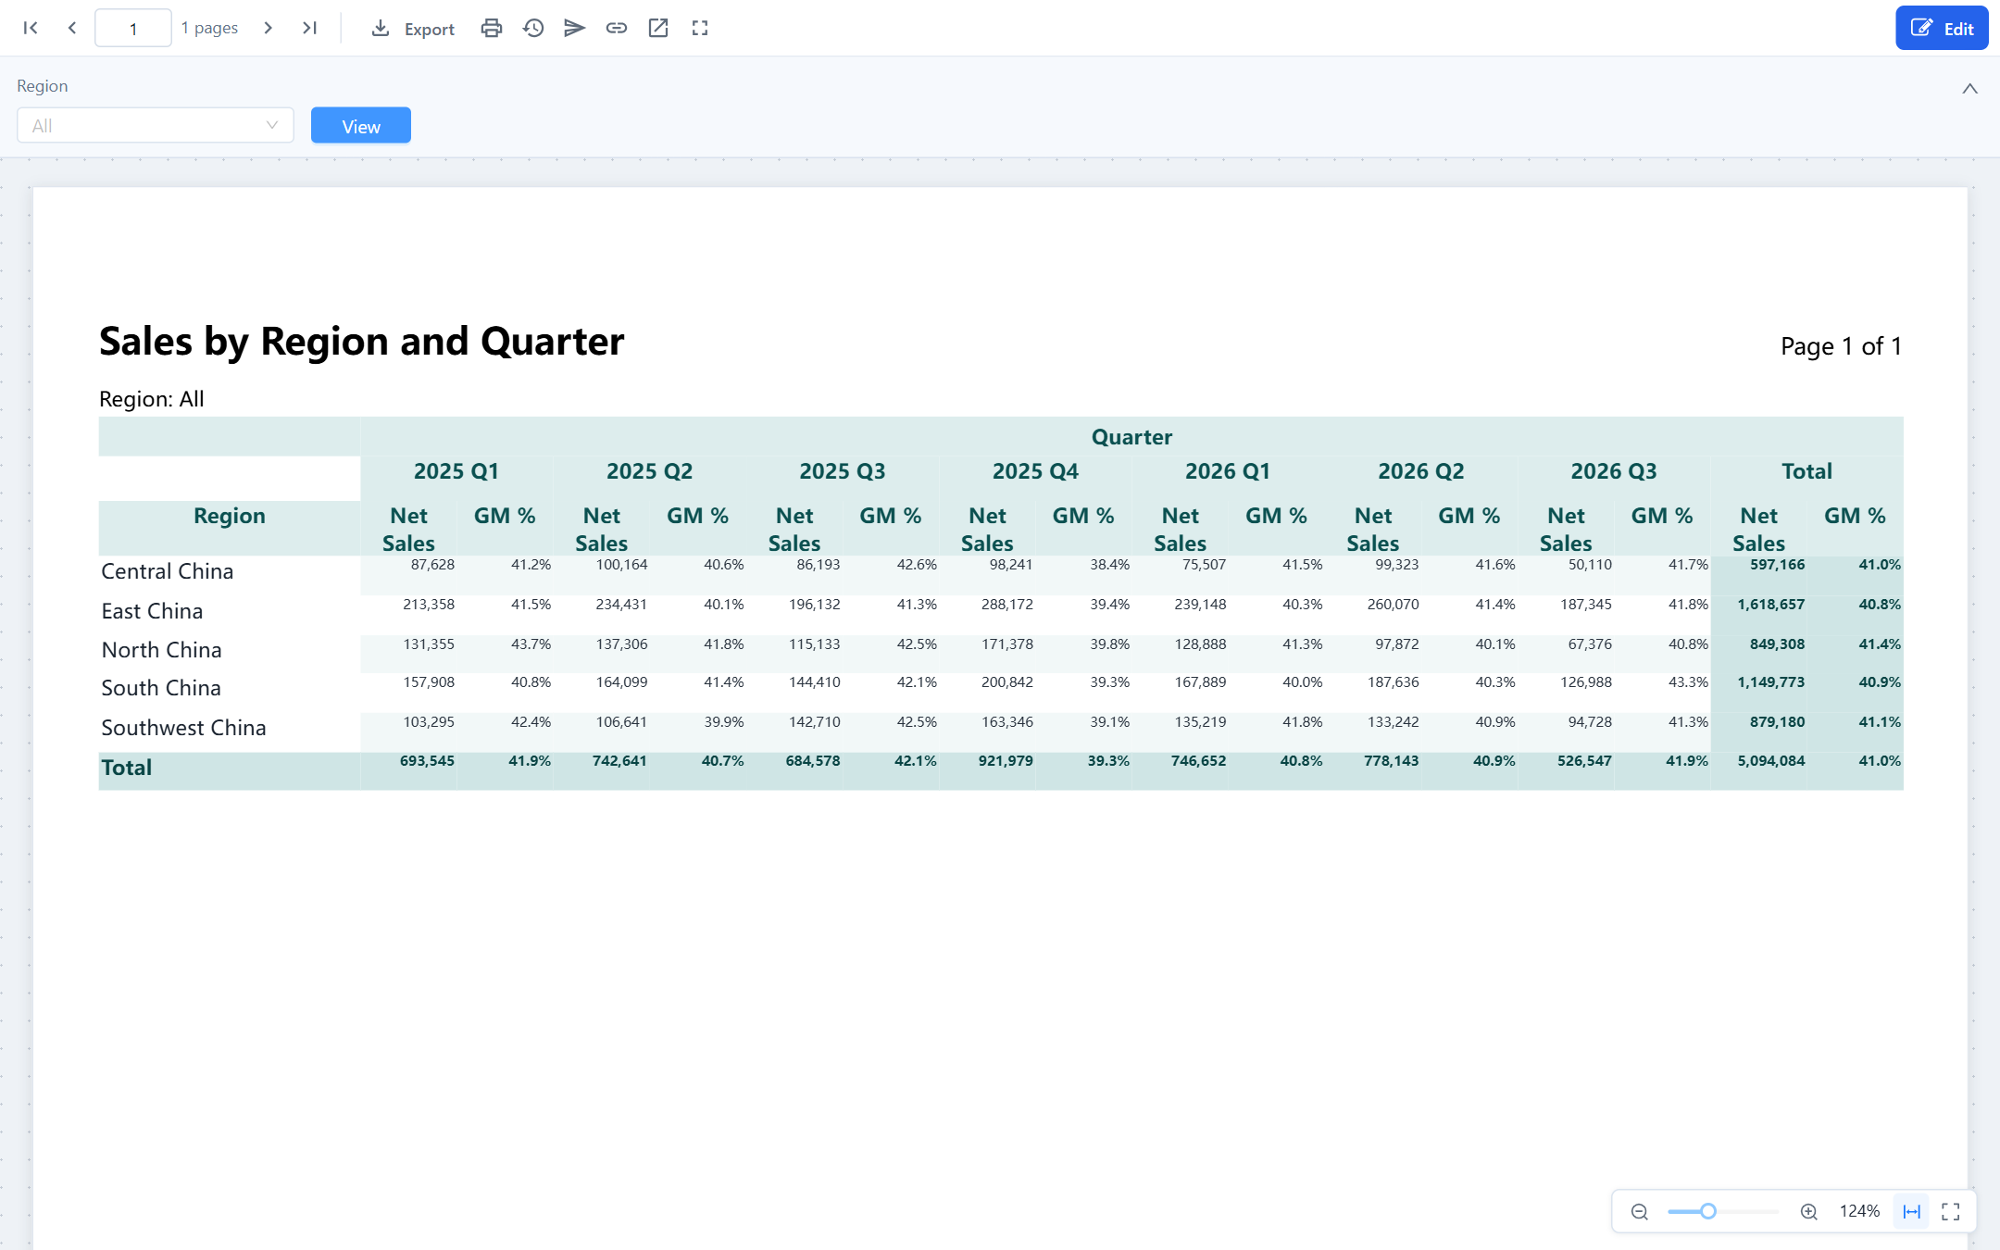The image size is (2000, 1250).
Task: Click the Region column header
Action: point(230,516)
